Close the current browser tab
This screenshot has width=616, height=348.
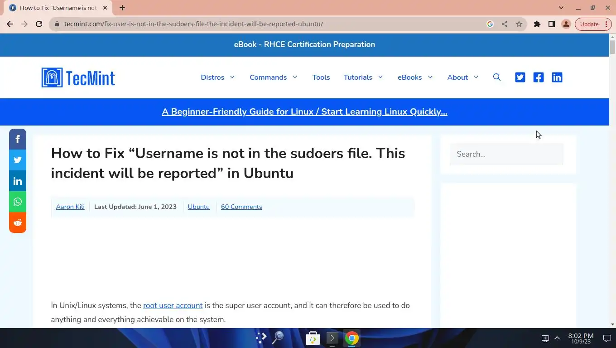pos(105,8)
